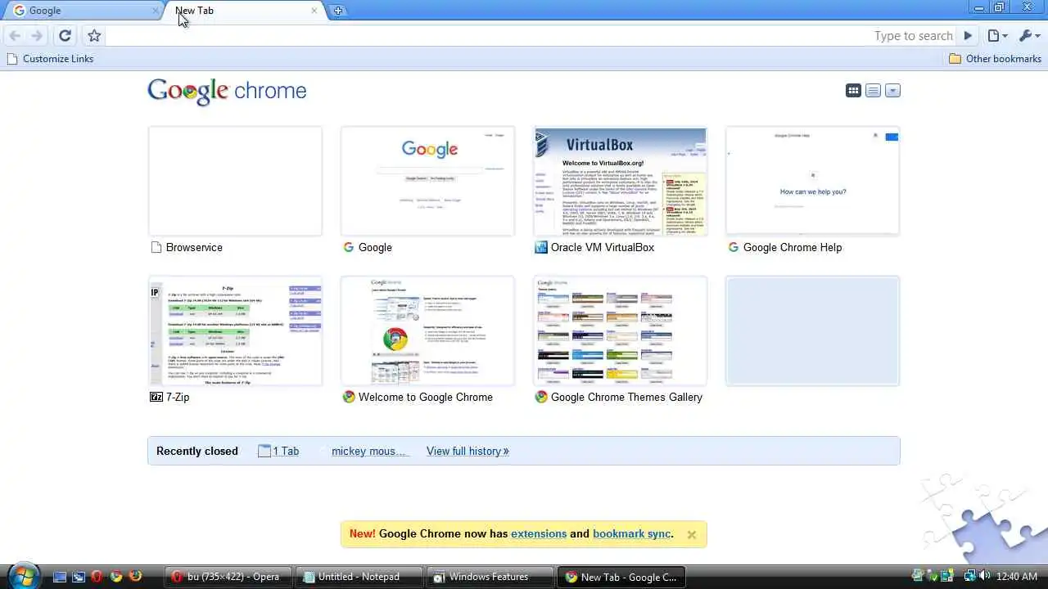The width and height of the screenshot is (1048, 589).
Task: Focus the address bar search field
Action: coord(531,35)
